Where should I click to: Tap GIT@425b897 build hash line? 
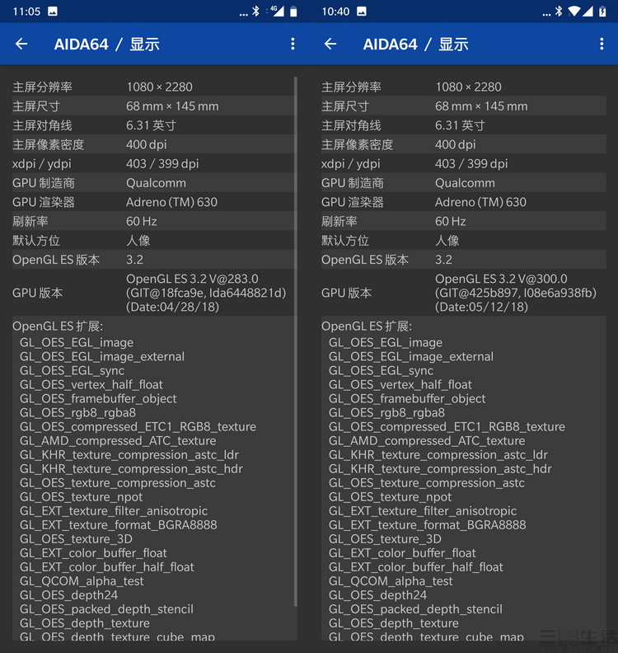click(515, 293)
